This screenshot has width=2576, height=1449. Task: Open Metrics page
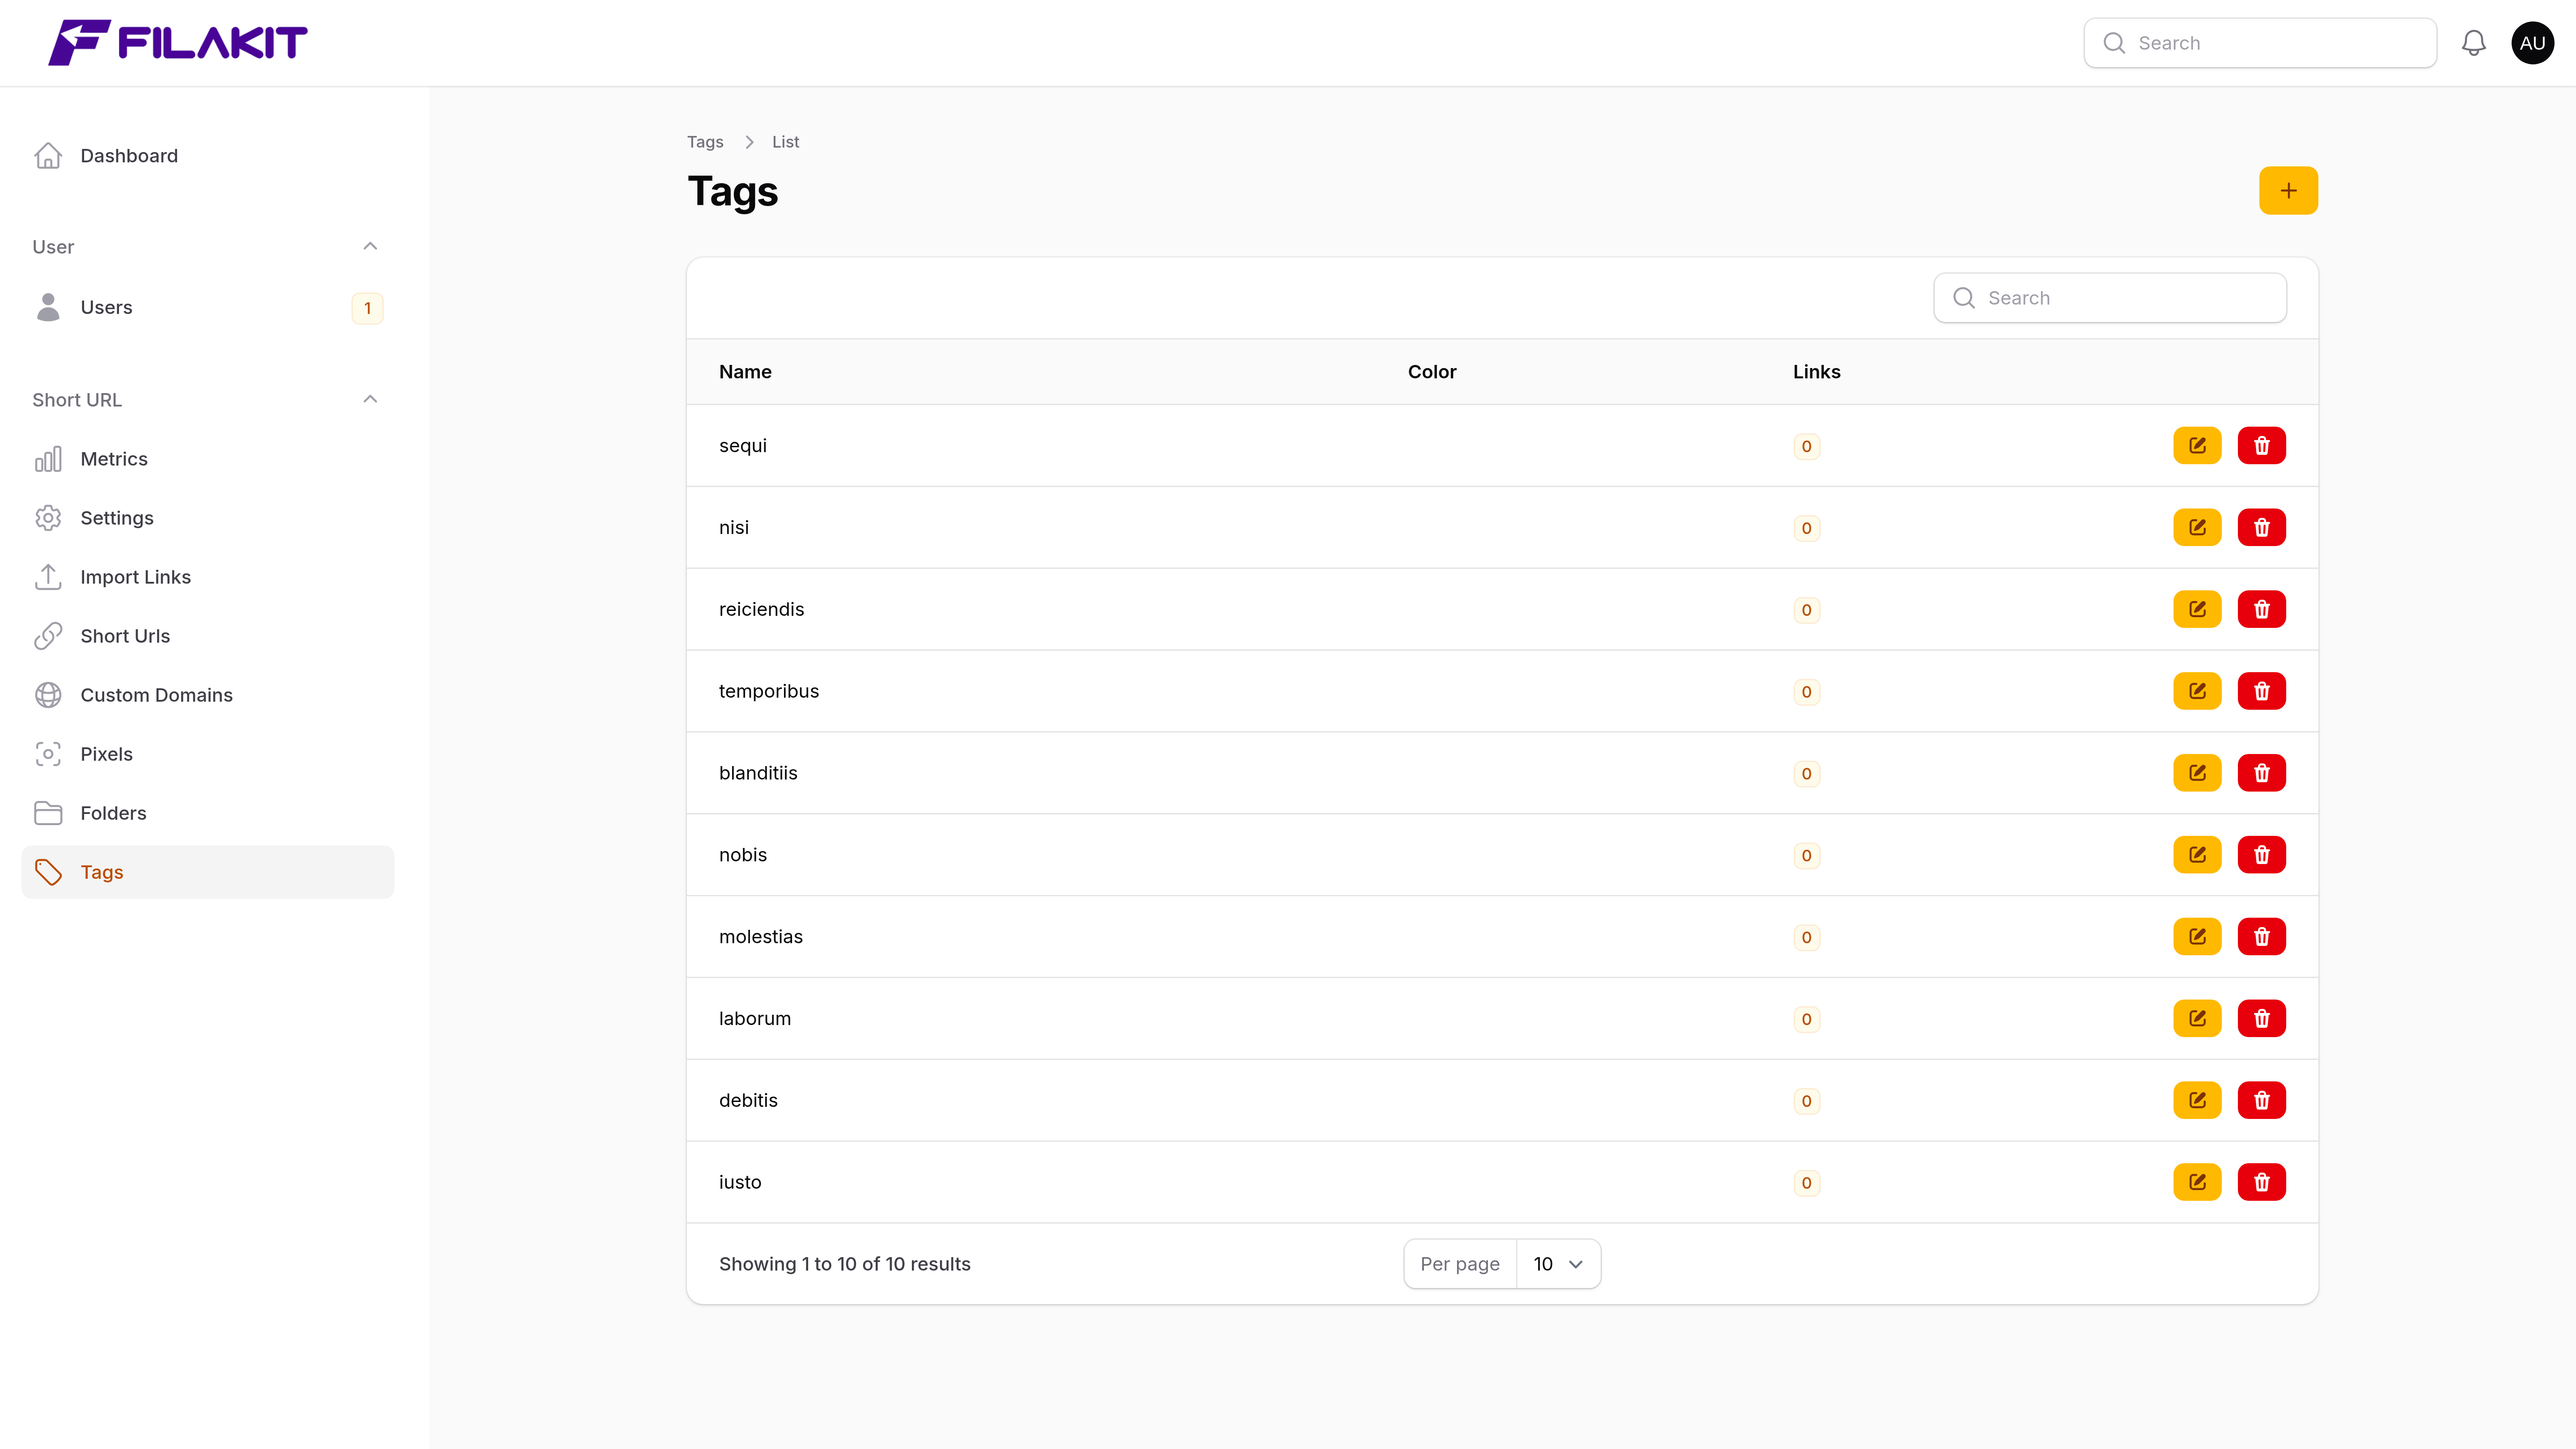click(207, 459)
